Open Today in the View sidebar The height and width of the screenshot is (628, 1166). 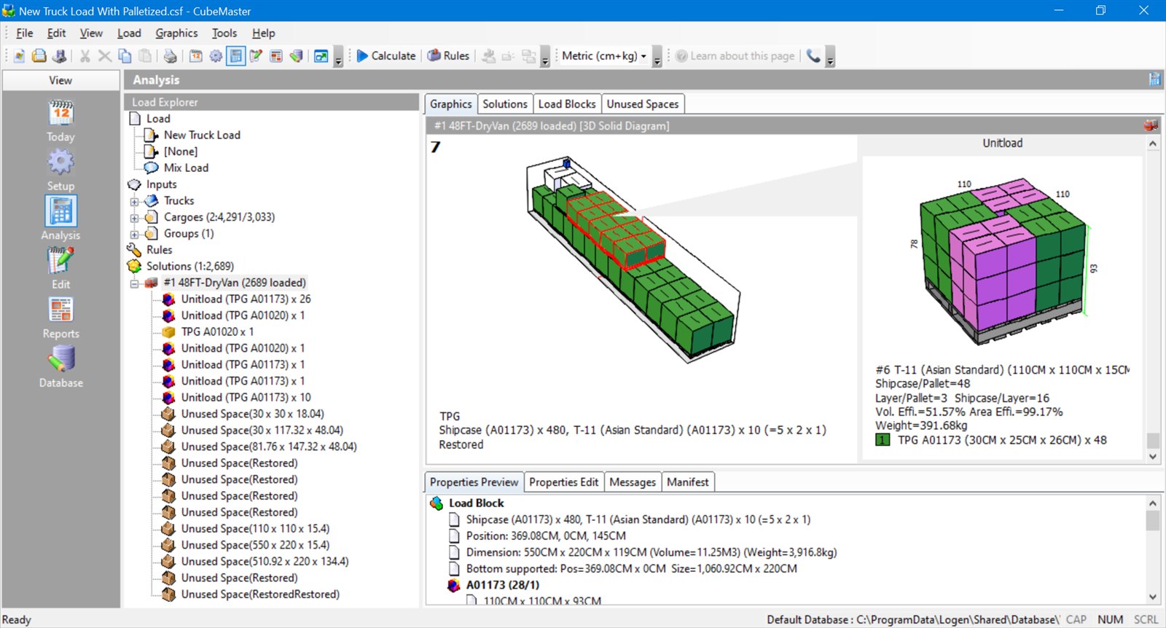[61, 121]
